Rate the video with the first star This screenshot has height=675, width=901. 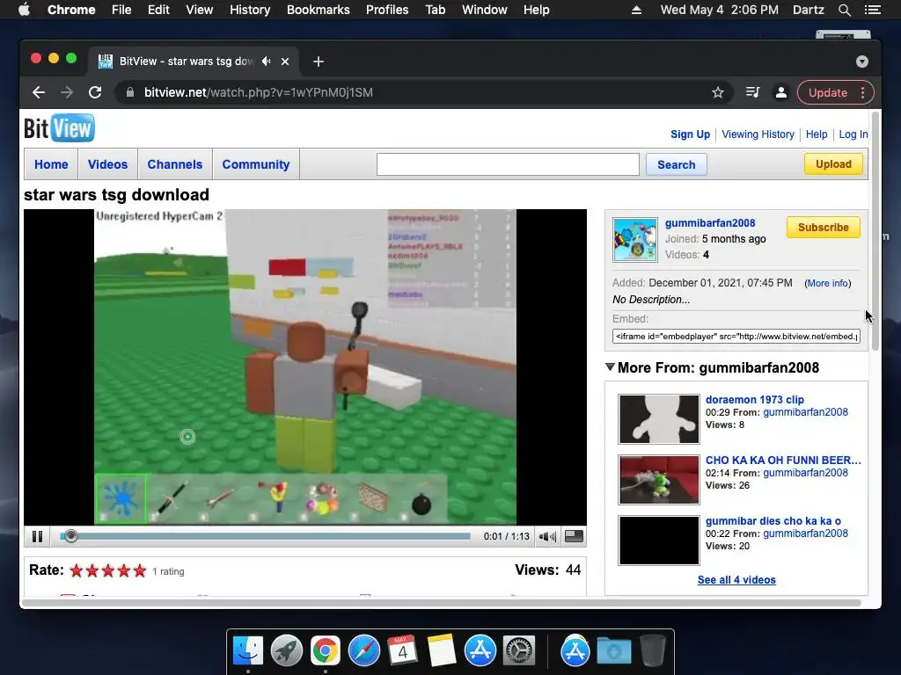76,570
